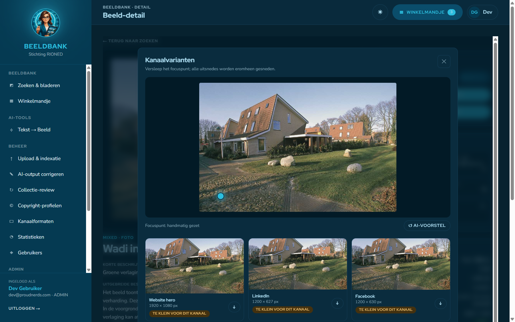Open the Winkelmandje cart button in header
This screenshot has width=515, height=322.
point(427,12)
